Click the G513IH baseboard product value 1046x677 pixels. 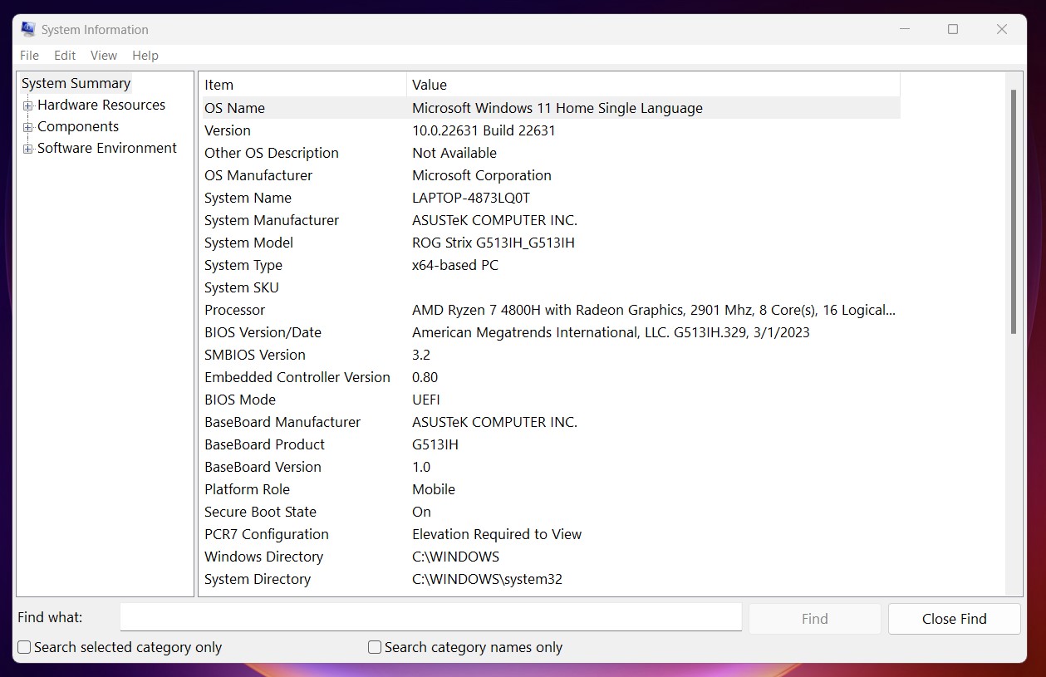pyautogui.click(x=435, y=444)
